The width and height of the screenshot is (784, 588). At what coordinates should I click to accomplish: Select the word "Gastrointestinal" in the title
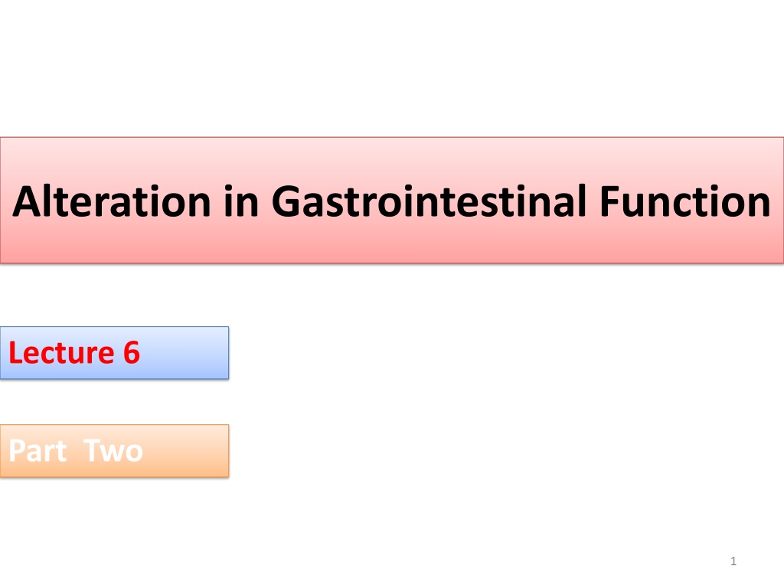click(429, 201)
